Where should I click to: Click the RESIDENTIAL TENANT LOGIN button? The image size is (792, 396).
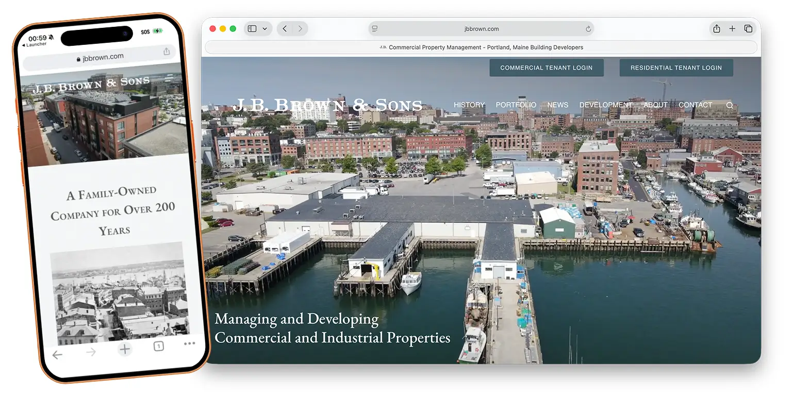click(x=676, y=68)
